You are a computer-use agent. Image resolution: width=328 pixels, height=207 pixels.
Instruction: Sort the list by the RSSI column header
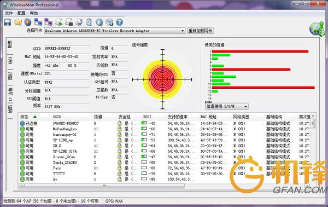[x=147, y=117]
